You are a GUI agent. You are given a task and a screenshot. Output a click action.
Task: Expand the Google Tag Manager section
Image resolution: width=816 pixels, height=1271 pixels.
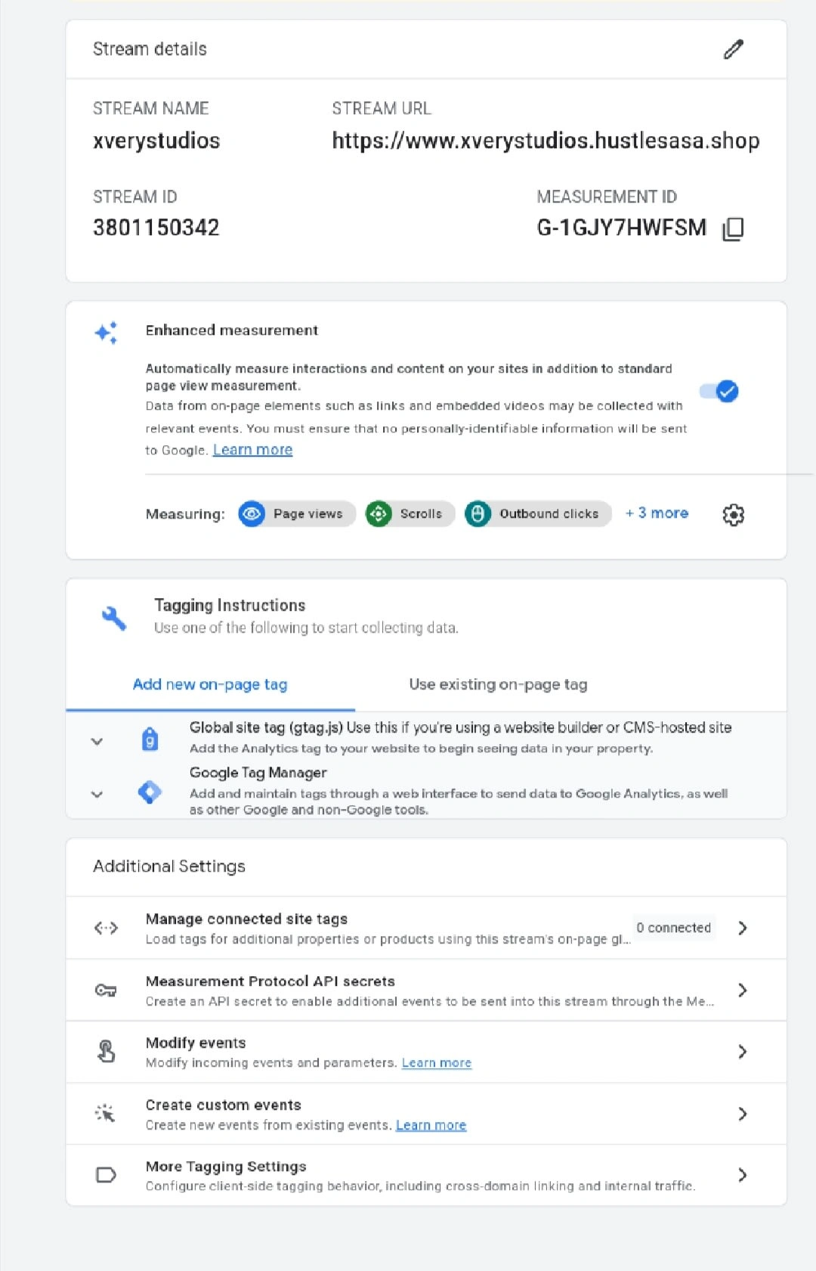[x=97, y=795]
